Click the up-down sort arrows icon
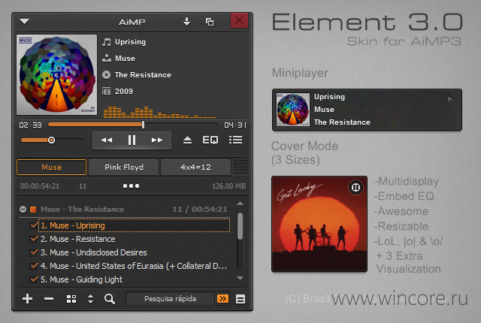The image size is (481, 323). tap(90, 299)
